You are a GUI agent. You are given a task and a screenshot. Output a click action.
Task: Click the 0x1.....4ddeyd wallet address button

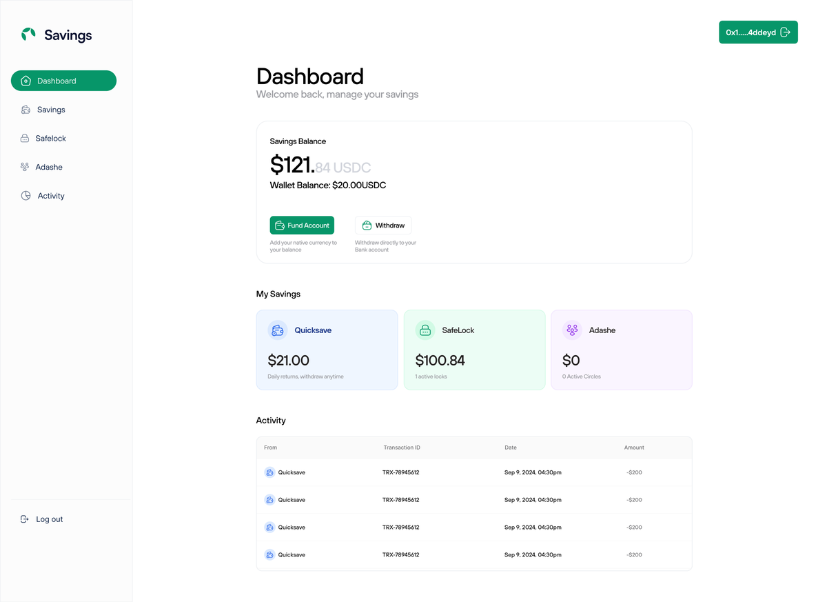(758, 32)
